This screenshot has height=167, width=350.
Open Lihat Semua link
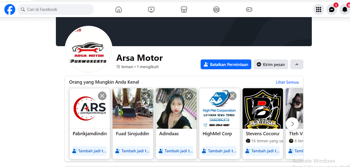click(x=287, y=82)
